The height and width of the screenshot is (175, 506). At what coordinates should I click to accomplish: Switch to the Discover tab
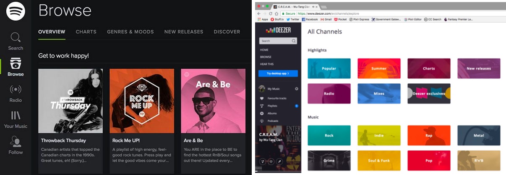tap(227, 32)
